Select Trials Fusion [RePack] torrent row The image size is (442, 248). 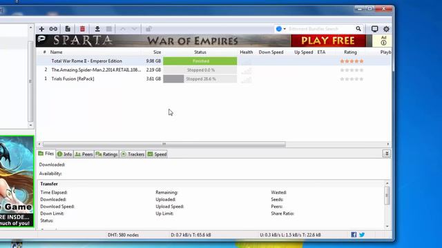(x=213, y=79)
